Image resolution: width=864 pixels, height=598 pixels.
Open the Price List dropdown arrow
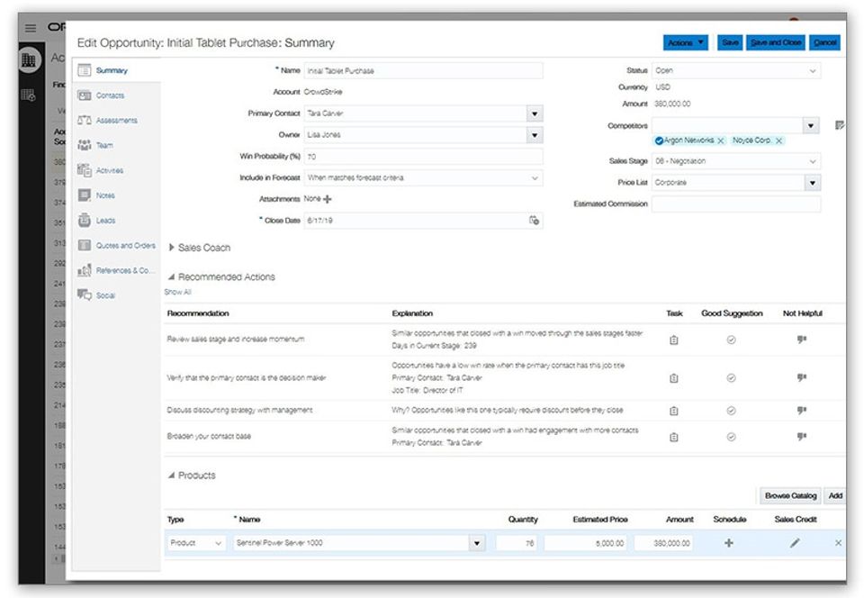tap(812, 183)
